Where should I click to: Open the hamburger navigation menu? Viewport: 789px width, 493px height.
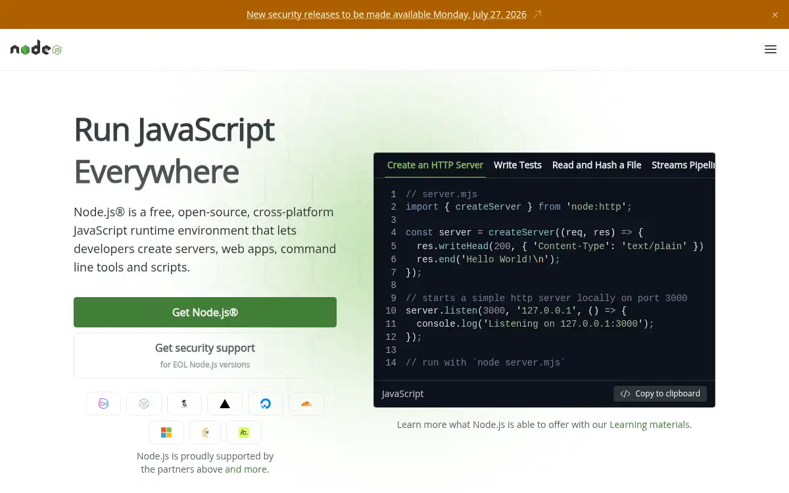tap(771, 49)
